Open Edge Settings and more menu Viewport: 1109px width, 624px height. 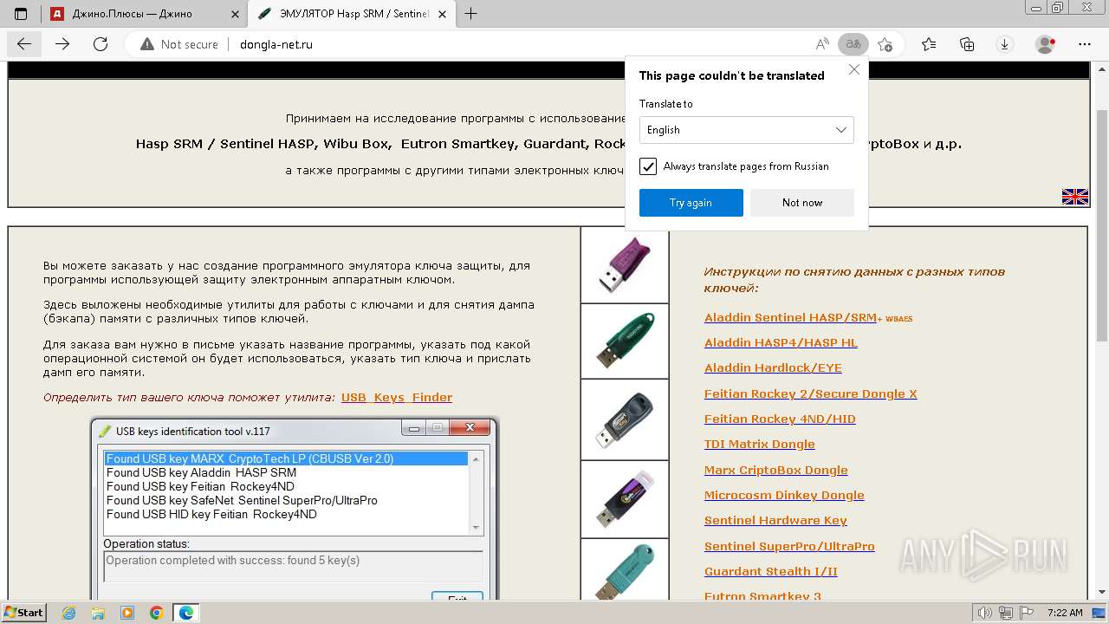tap(1085, 44)
